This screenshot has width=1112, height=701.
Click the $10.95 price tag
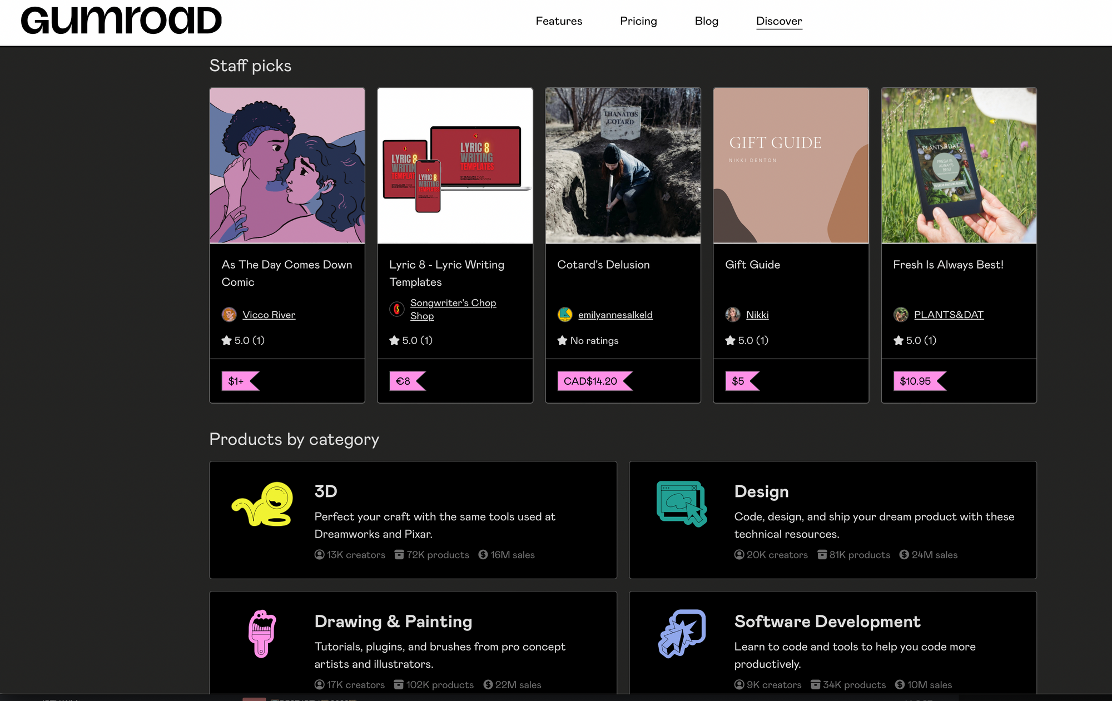pos(920,381)
